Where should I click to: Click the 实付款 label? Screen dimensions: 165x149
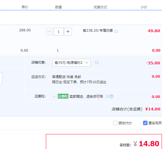(125, 145)
